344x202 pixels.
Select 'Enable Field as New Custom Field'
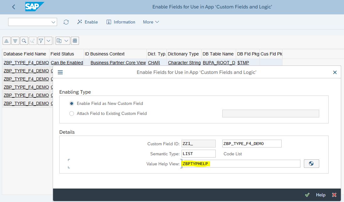pyautogui.click(x=71, y=103)
